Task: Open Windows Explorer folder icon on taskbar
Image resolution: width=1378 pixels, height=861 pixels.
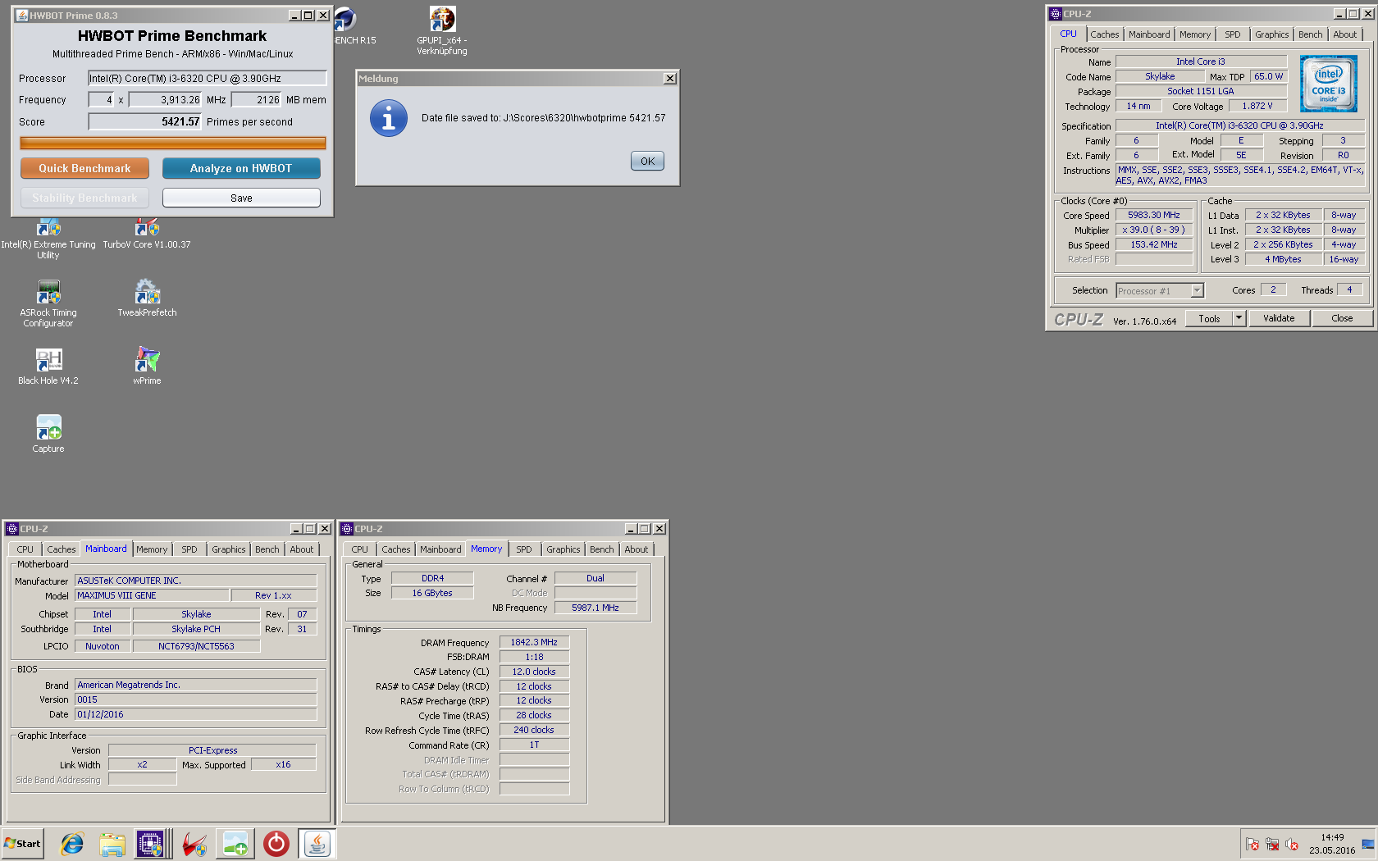Action: click(x=112, y=844)
